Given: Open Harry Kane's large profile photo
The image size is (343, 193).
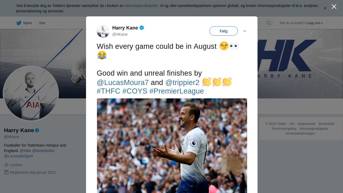Looking at the screenshot, I should click(31, 94).
